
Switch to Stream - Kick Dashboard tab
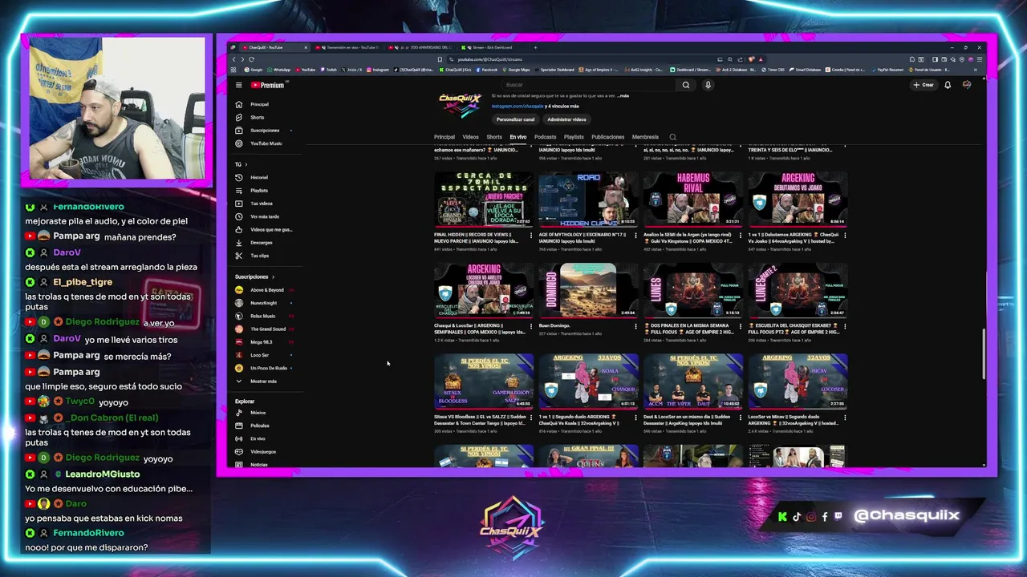pyautogui.click(x=493, y=47)
